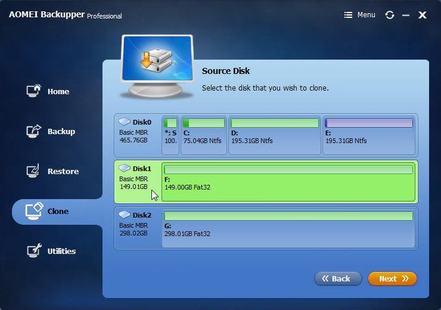Click the Back button

tap(338, 278)
